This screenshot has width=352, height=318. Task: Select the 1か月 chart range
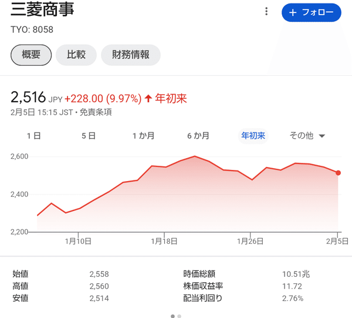coord(143,136)
